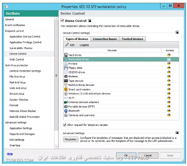Click the CD/DVD drives disc icon
This screenshot has height=166, width=187.
[x=66, y=72]
